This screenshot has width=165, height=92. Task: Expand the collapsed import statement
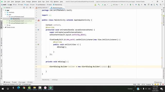[x=50, y=15]
